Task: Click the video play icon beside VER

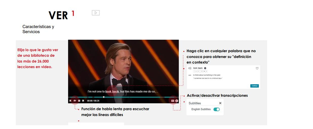Action: [96, 13]
